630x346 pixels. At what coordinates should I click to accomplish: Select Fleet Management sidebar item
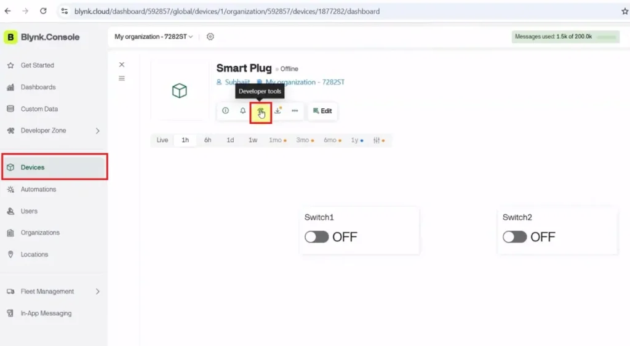(x=47, y=291)
